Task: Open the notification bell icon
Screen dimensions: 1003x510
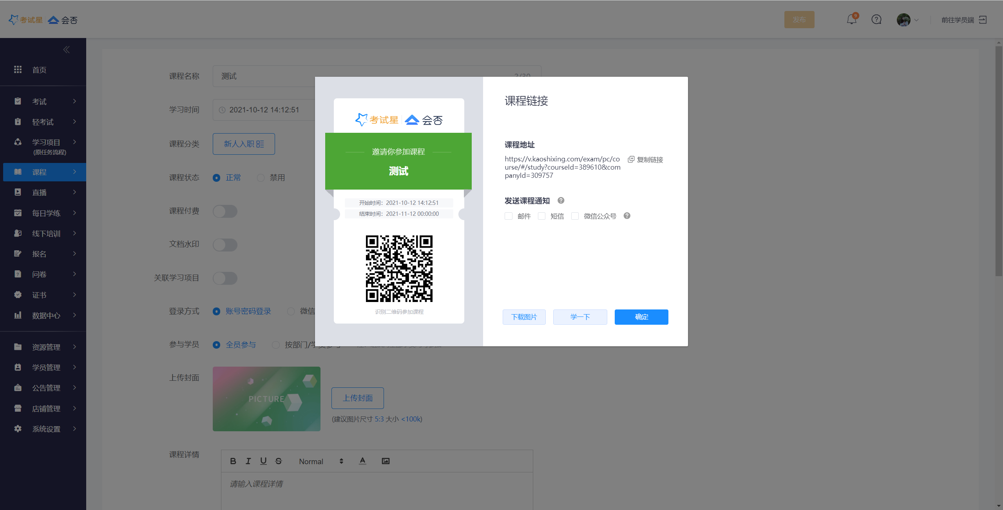Action: tap(851, 20)
